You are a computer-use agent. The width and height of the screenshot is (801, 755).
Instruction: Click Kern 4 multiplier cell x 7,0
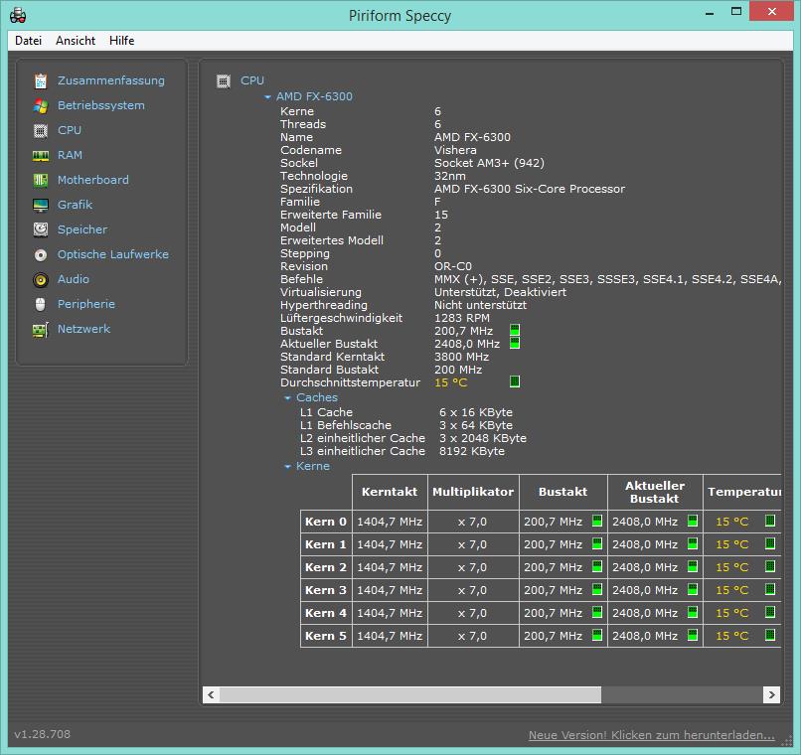pyautogui.click(x=472, y=613)
